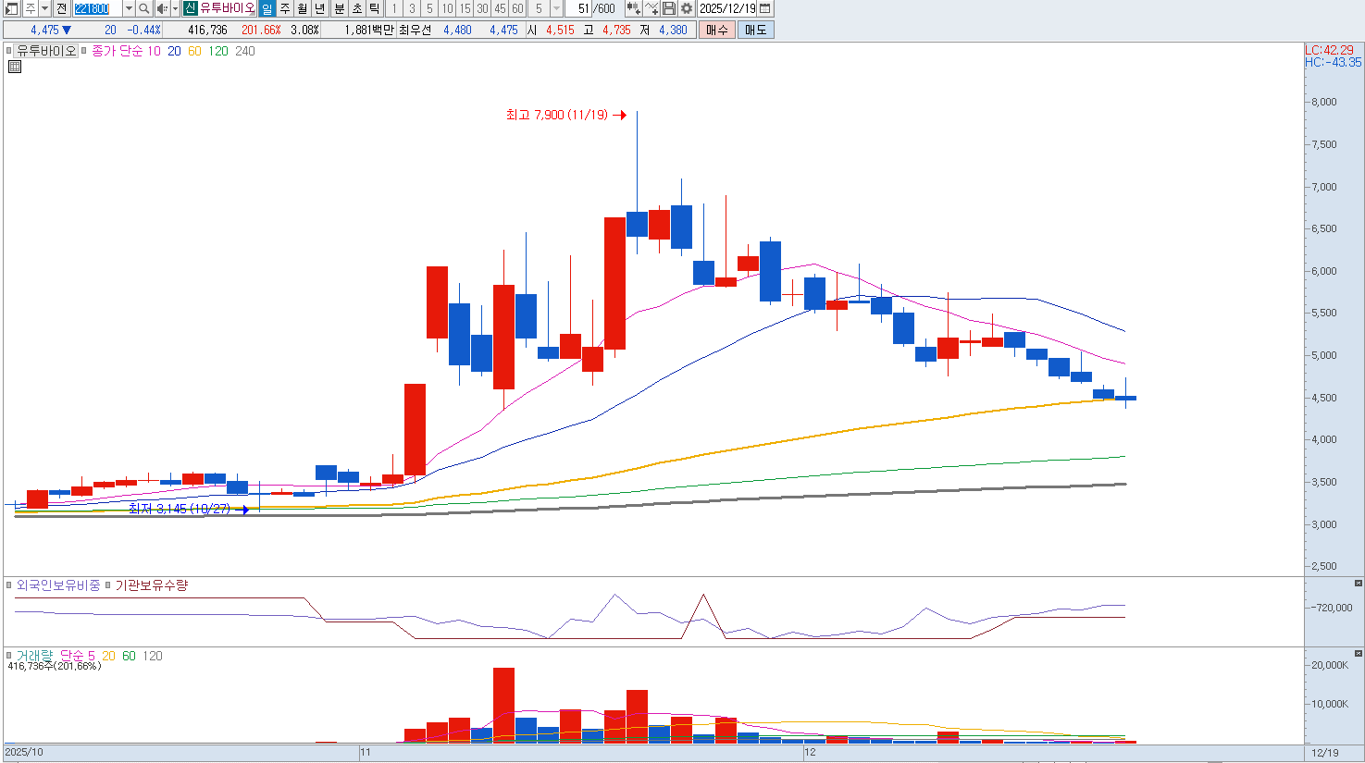
Task: Open the calendar date picker icon
Action: (x=765, y=8)
